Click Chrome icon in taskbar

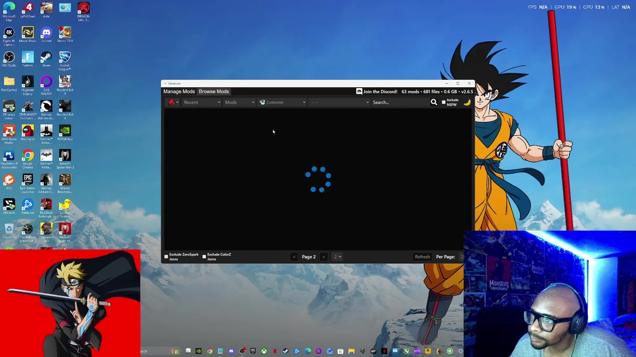(209, 351)
